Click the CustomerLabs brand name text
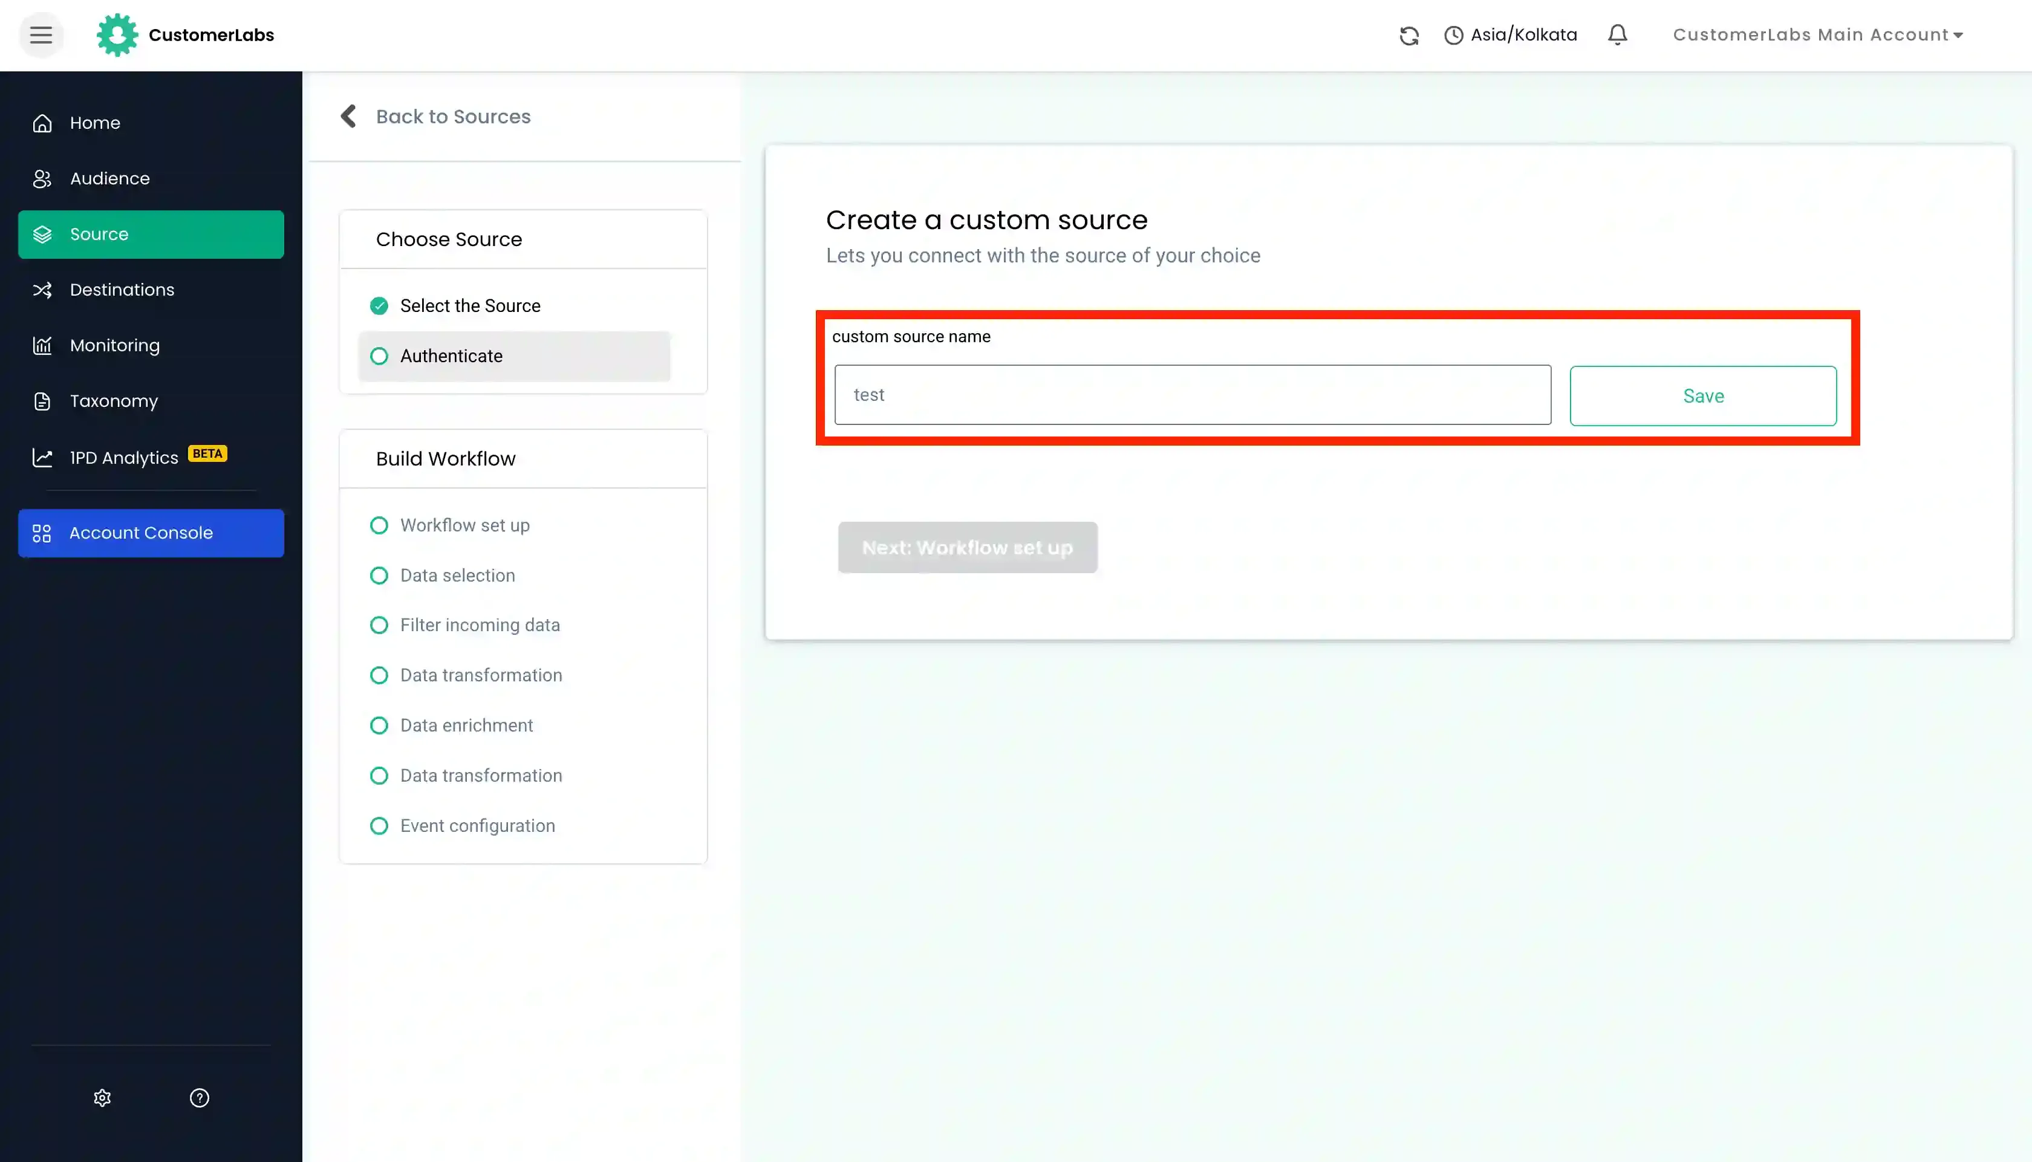Viewport: 2032px width, 1162px height. pos(210,35)
